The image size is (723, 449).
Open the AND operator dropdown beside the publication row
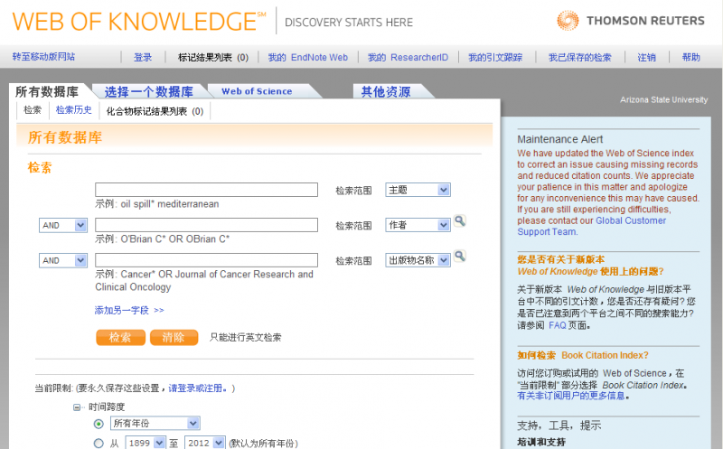(63, 260)
